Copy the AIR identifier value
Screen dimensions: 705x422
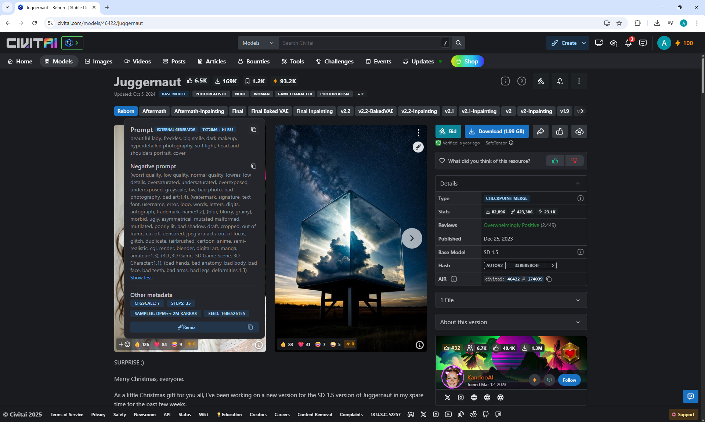(549, 279)
